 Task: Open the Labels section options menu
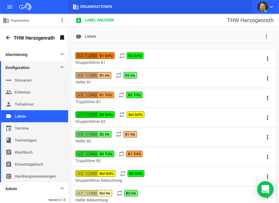pyautogui.click(x=266, y=37)
